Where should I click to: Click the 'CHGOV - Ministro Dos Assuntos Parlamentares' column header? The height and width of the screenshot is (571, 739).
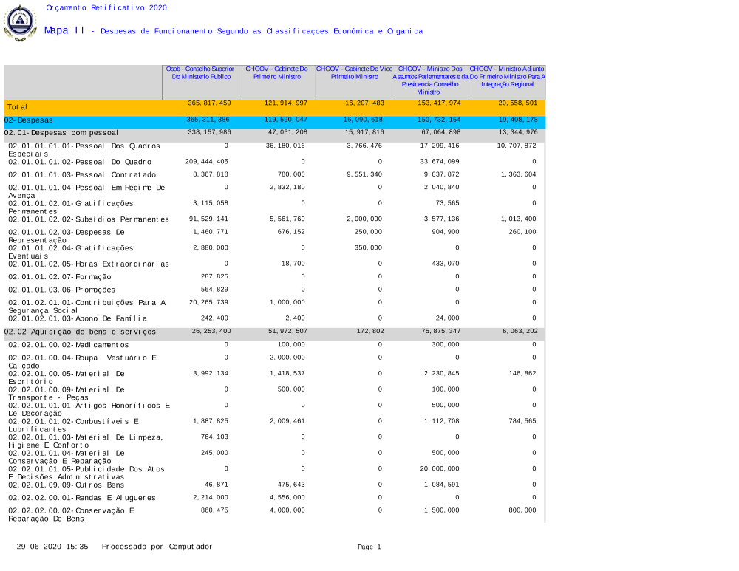tap(430, 80)
